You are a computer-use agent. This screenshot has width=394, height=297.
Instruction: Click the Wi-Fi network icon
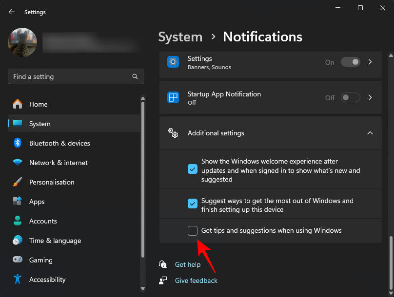click(18, 162)
